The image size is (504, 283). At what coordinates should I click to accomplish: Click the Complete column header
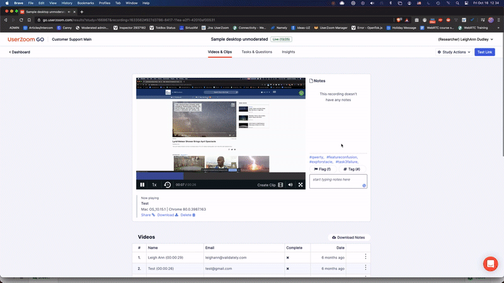(x=294, y=248)
